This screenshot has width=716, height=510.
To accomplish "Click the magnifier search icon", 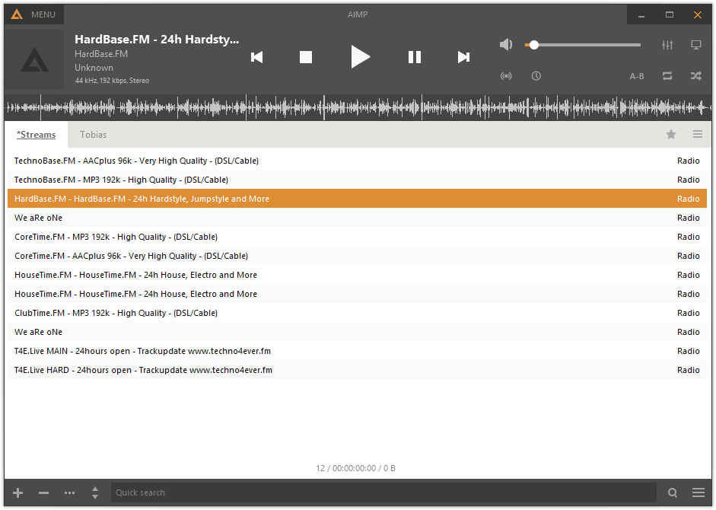I will 672,492.
